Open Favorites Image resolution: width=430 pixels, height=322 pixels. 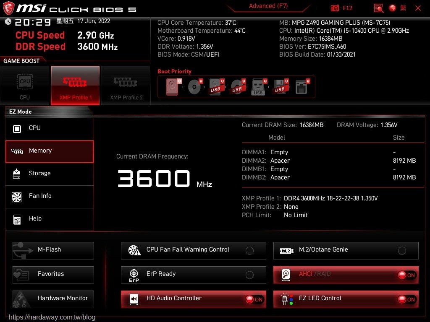pos(53,275)
